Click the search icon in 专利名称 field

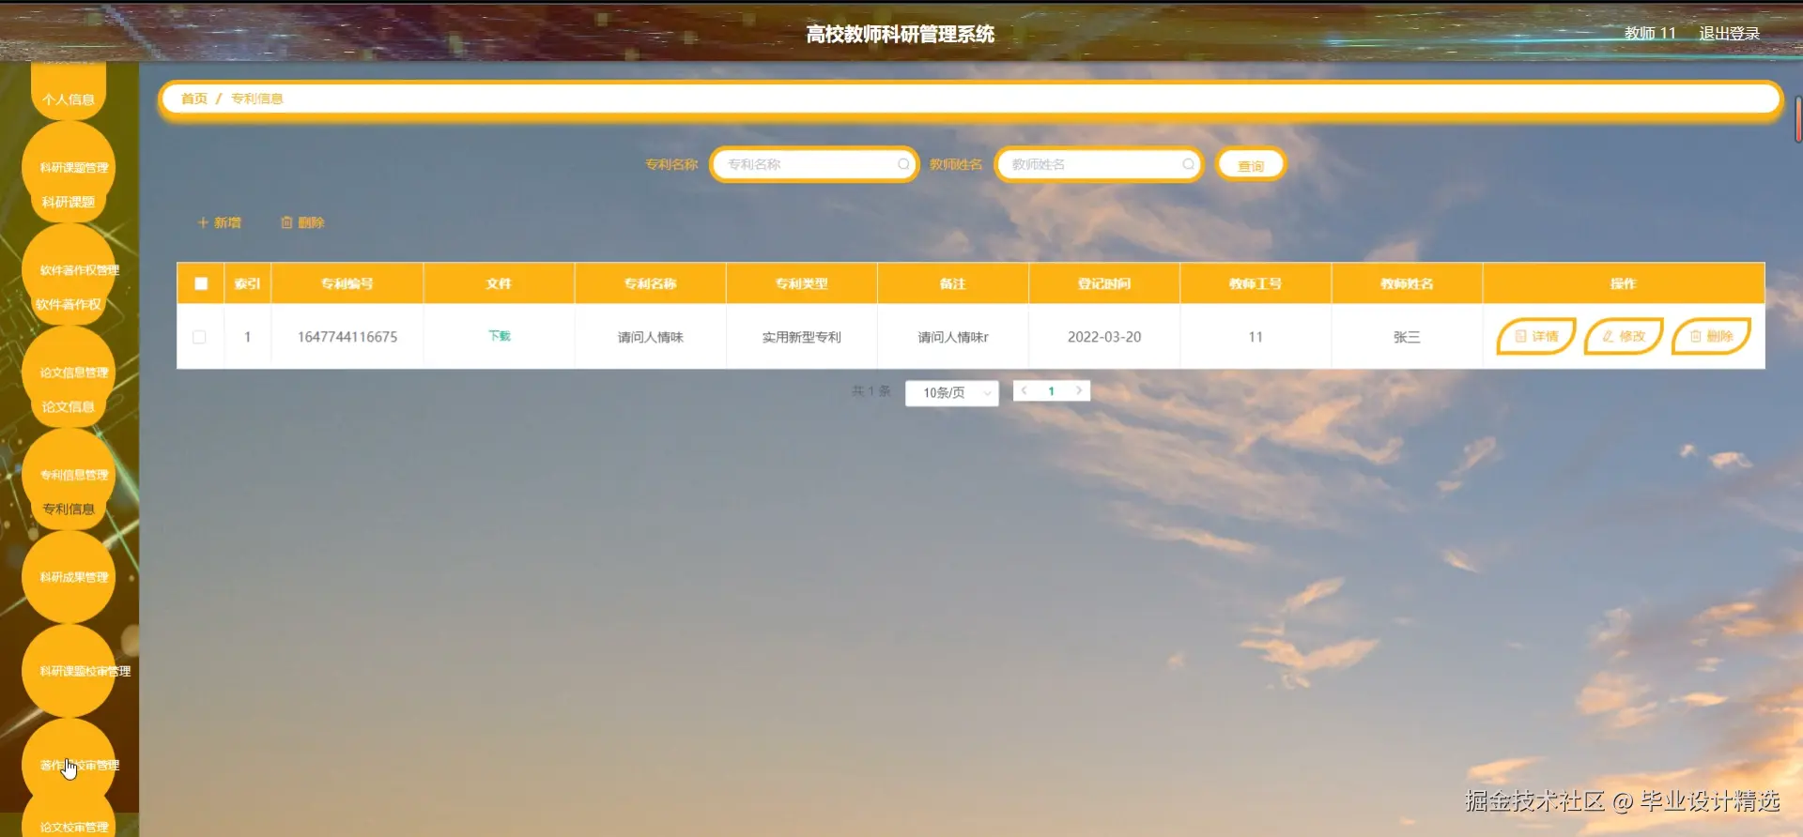[903, 164]
